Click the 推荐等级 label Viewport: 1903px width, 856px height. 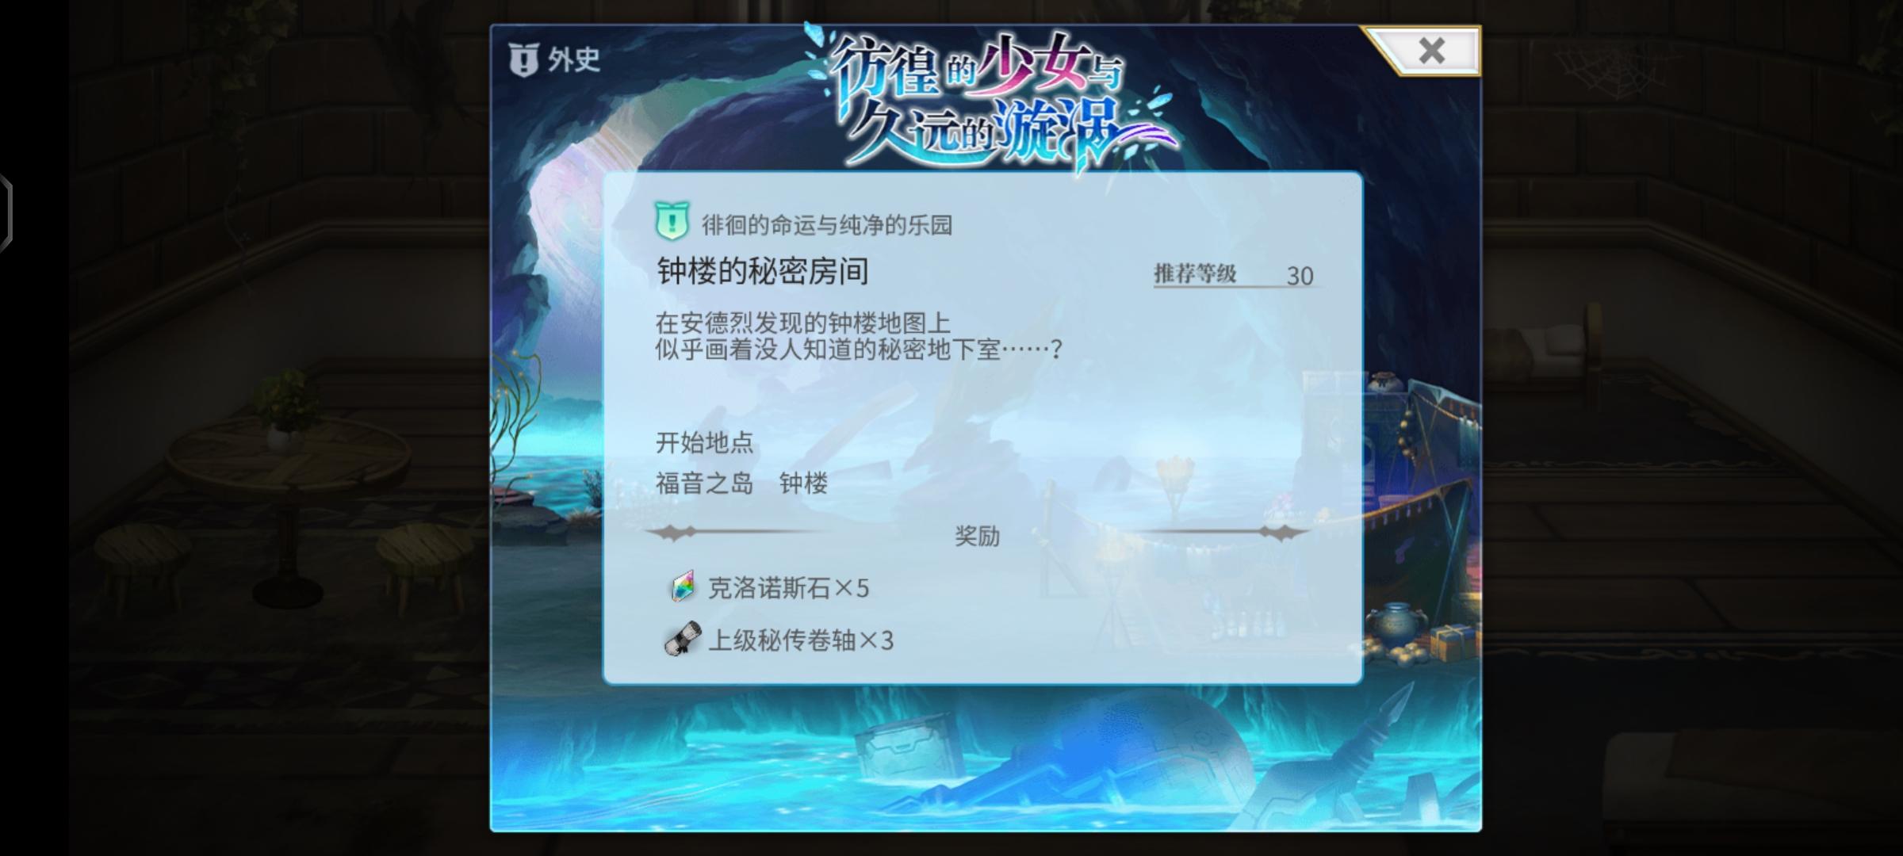[1195, 274]
